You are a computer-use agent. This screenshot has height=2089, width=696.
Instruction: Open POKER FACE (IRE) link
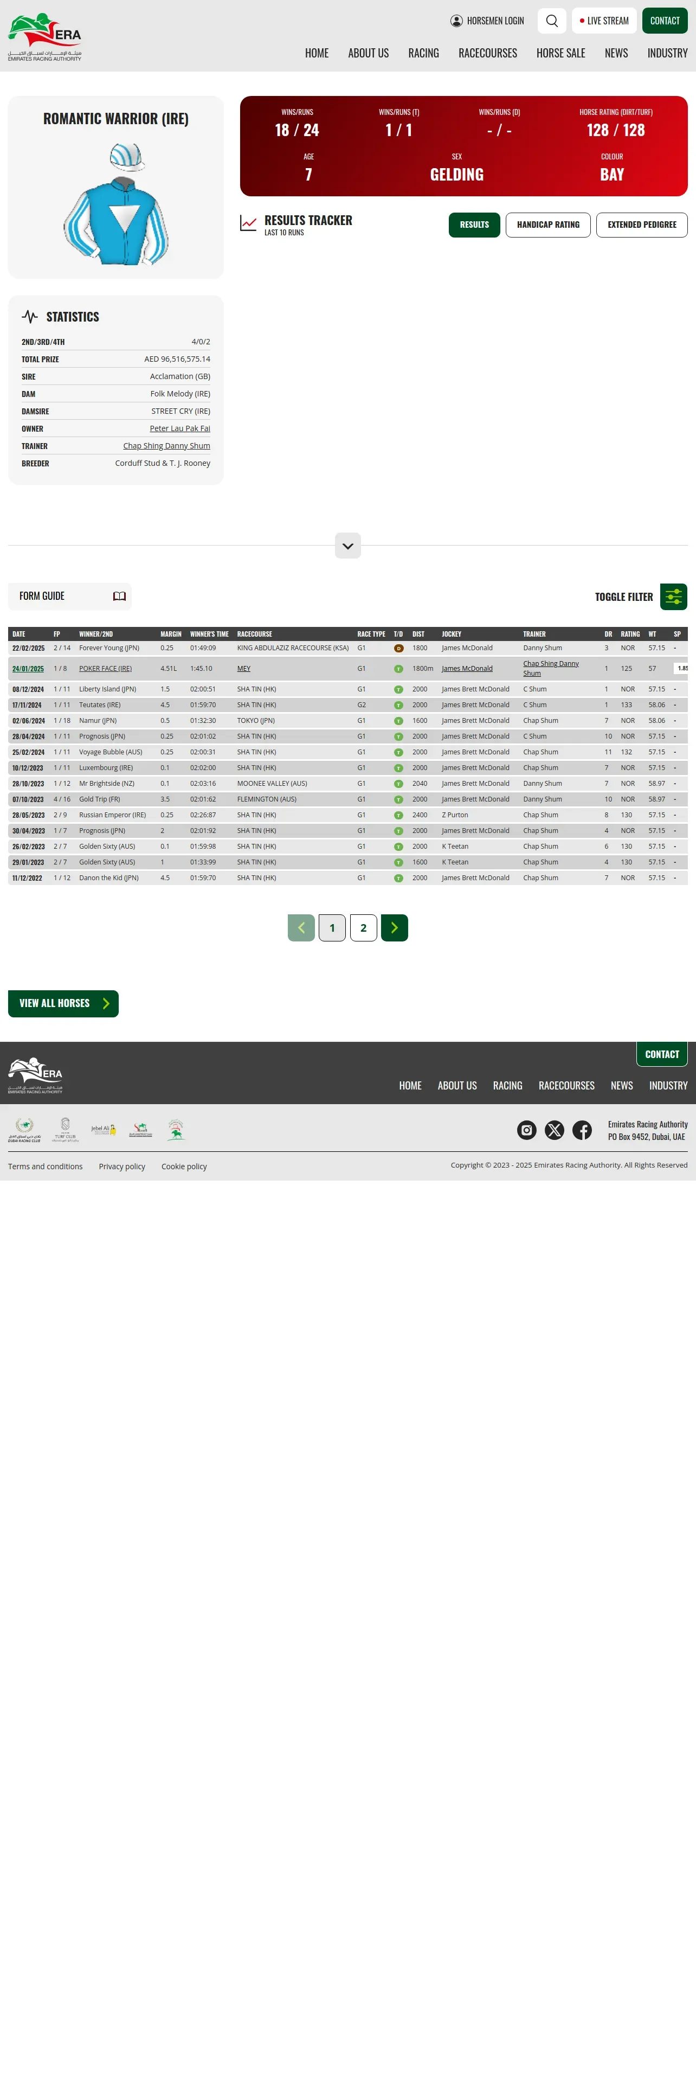[105, 669]
